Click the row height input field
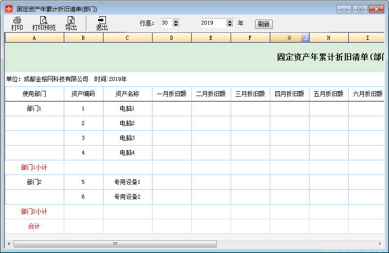The image size is (389, 253). tap(166, 23)
